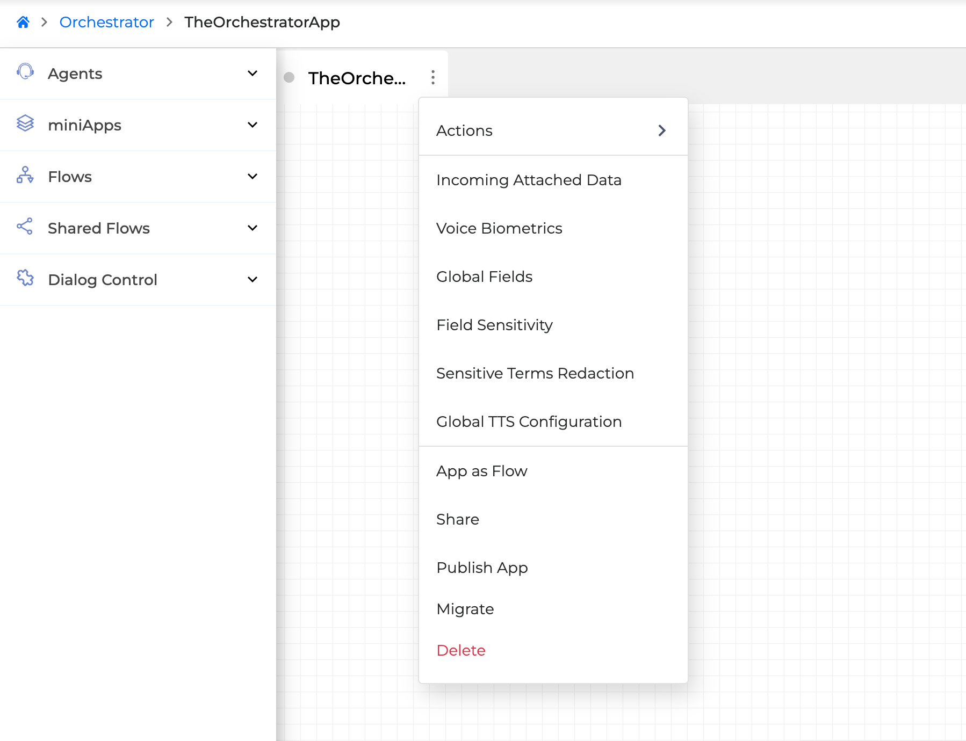Expand the miniApps section

pos(253,125)
